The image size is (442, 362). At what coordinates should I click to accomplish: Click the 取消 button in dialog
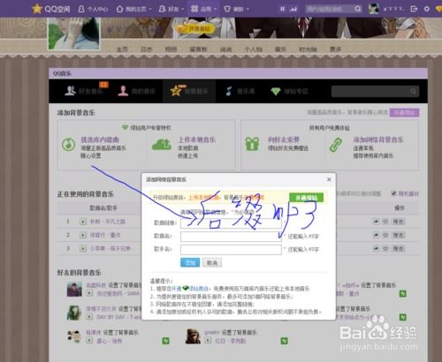(x=212, y=262)
